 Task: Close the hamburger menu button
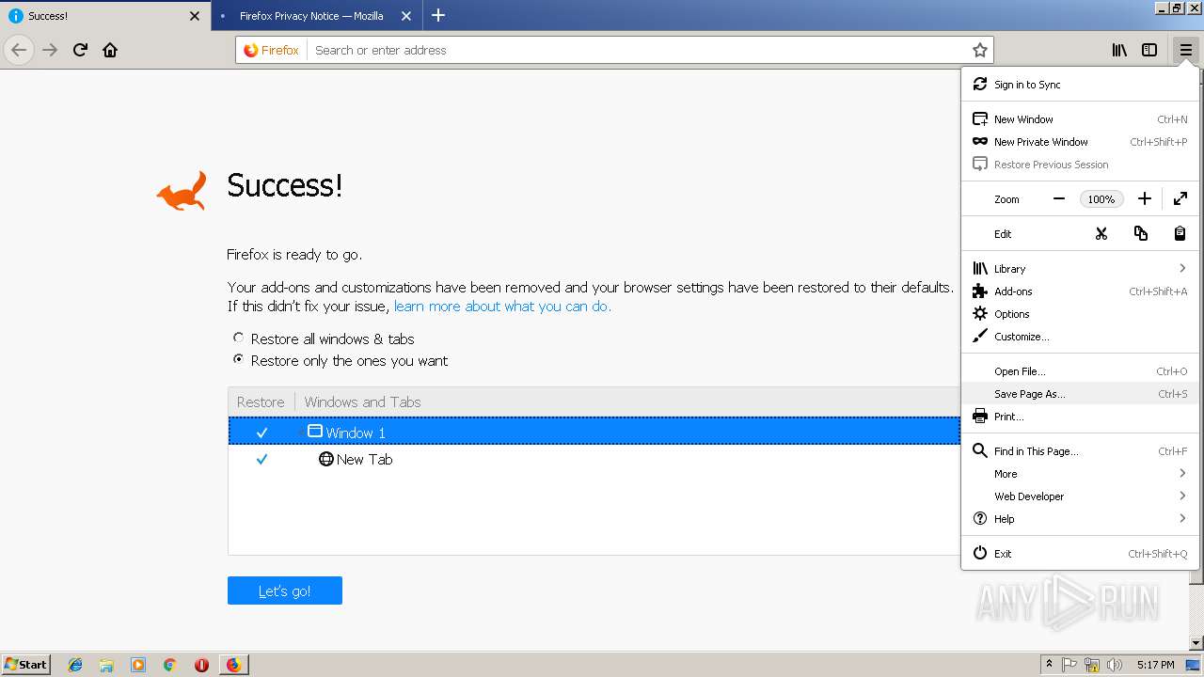click(1185, 50)
